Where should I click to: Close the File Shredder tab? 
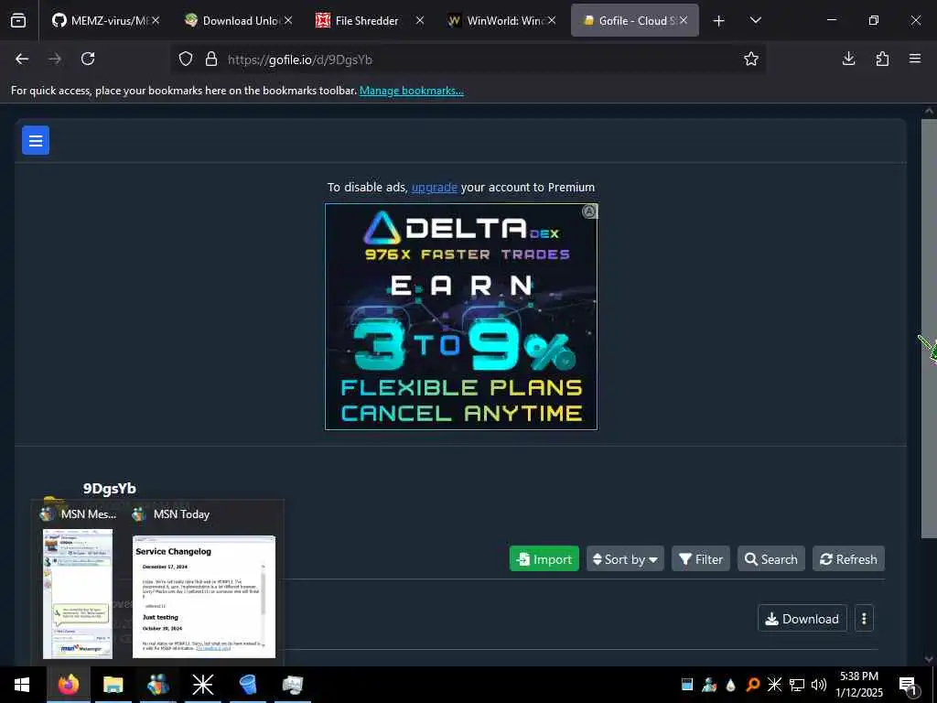click(420, 20)
